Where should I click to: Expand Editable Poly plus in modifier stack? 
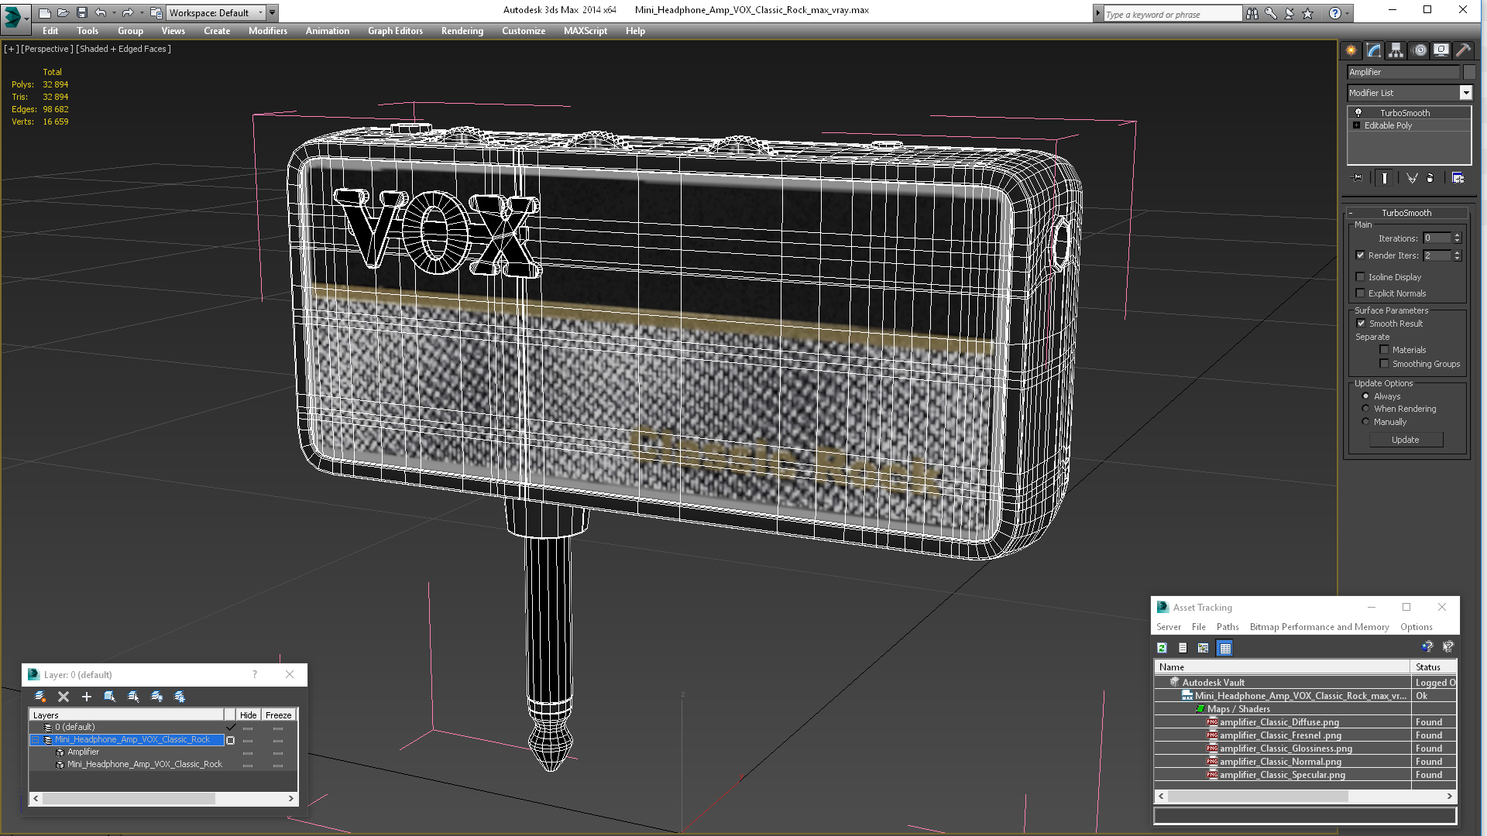1356,125
